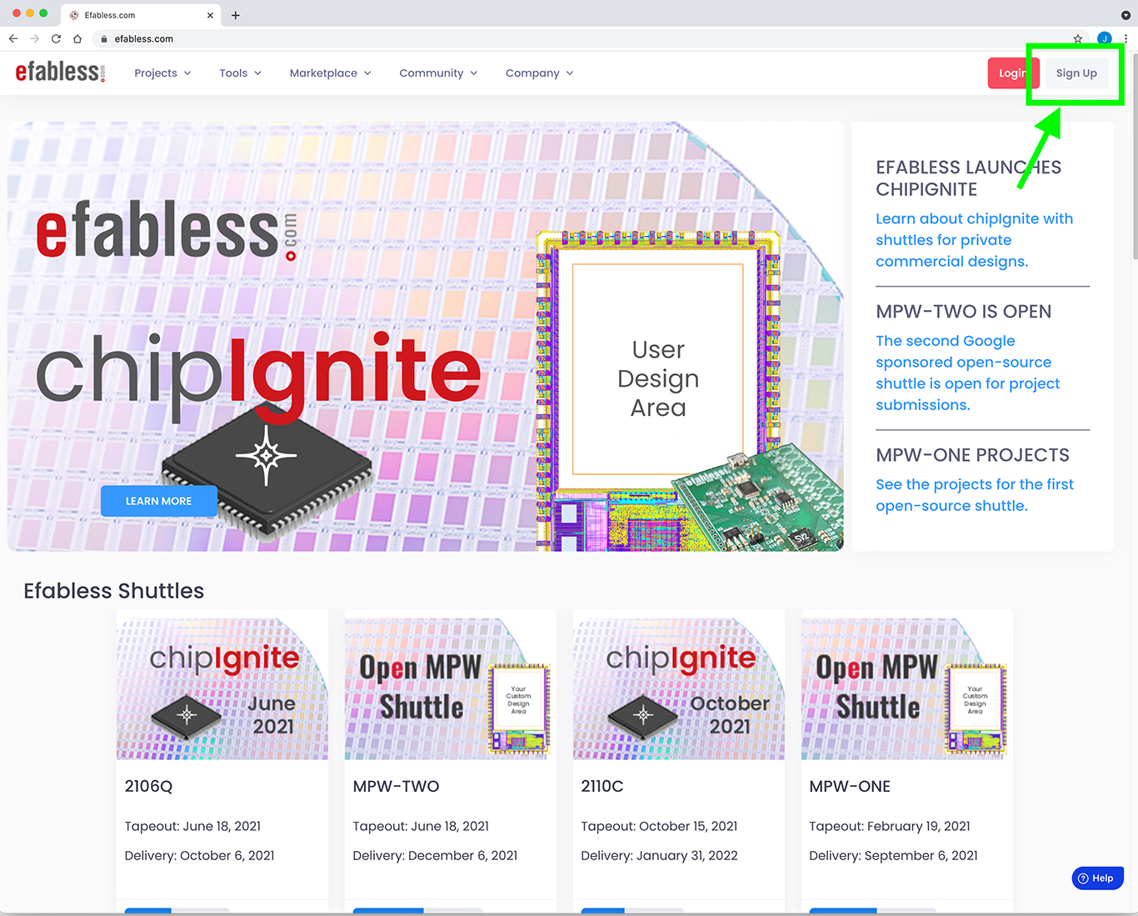Click 'Delivery: January 31, 2022' text

pos(659,855)
